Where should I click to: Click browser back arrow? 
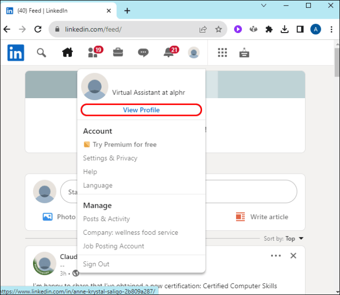(7, 29)
